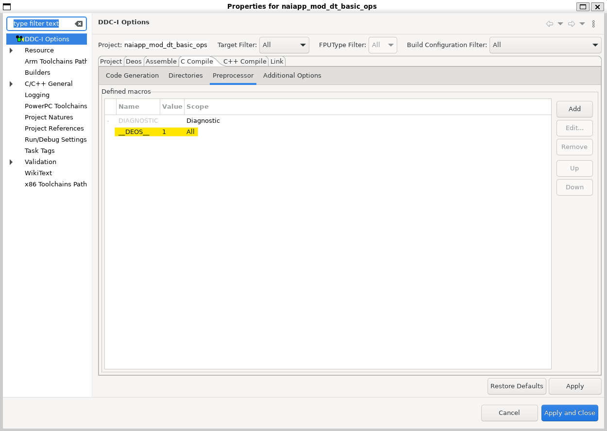The width and height of the screenshot is (607, 431).
Task: Open the Additional Options sub-tab
Action: click(292, 76)
